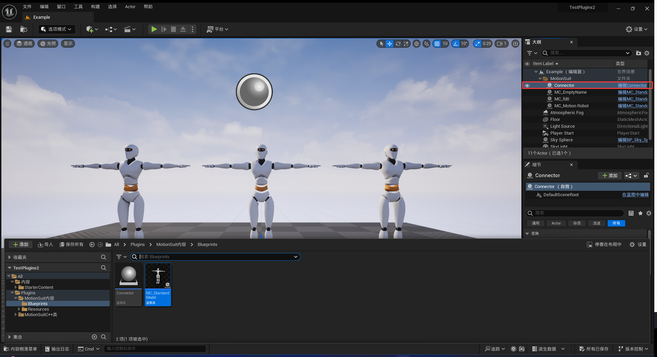Click the 在蓝图中编辑 link
657x357 pixels.
pos(635,195)
